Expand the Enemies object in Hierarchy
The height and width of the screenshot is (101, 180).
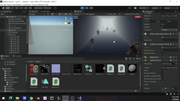[x=8, y=33]
